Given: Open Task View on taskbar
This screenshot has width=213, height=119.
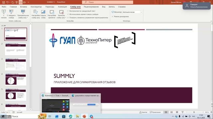Looking at the screenshot, I should [x=50, y=116].
